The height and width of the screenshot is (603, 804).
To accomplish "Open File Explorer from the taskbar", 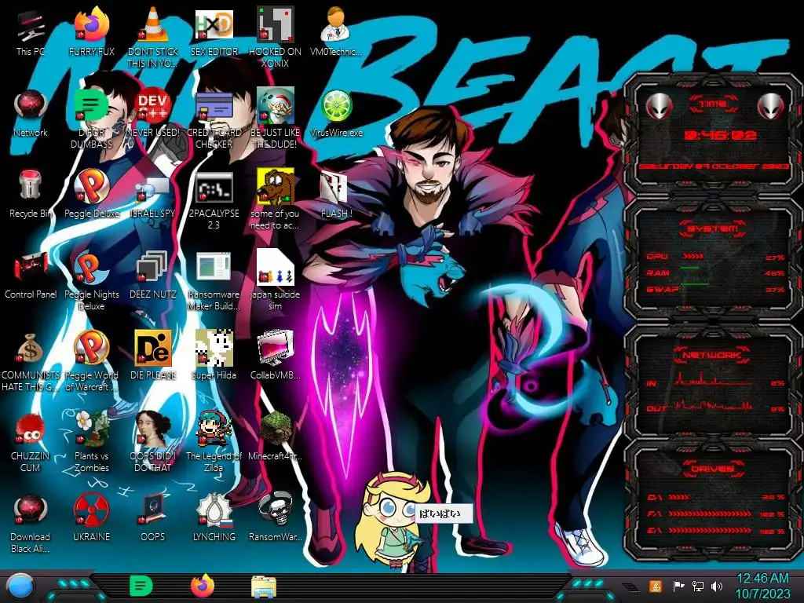I will click(x=264, y=587).
